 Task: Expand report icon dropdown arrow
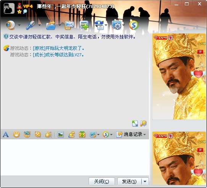106,25
